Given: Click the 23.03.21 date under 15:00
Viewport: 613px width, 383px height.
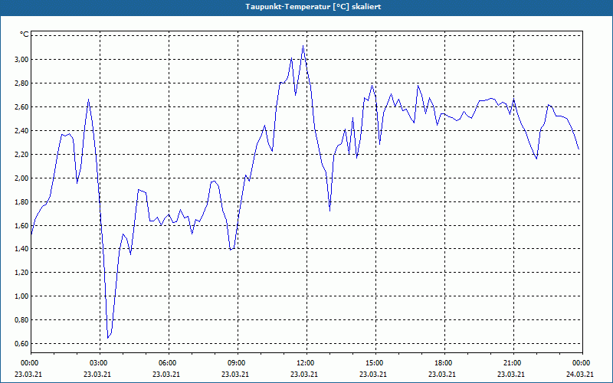Looking at the screenshot, I should 373,374.
